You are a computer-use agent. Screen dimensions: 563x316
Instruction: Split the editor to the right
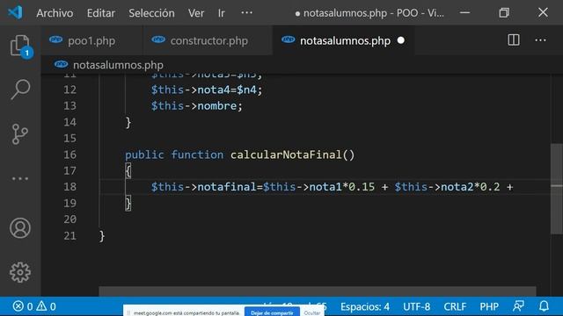coord(514,40)
